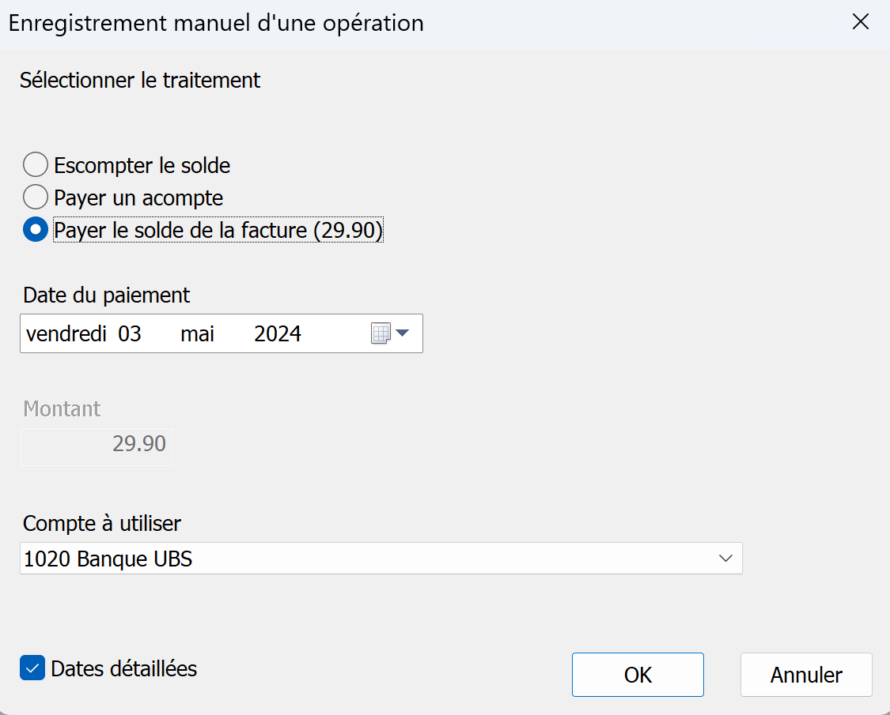Cancel the operation with Annuler
The width and height of the screenshot is (890, 715).
(805, 675)
